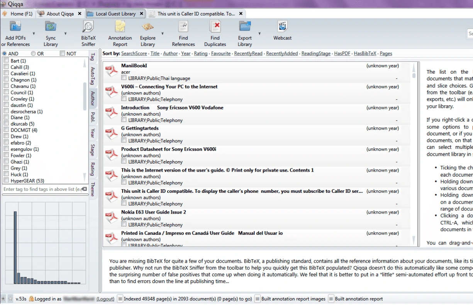The width and height of the screenshot is (473, 305).
Task: Select the OR radio button
Action: pos(33,54)
